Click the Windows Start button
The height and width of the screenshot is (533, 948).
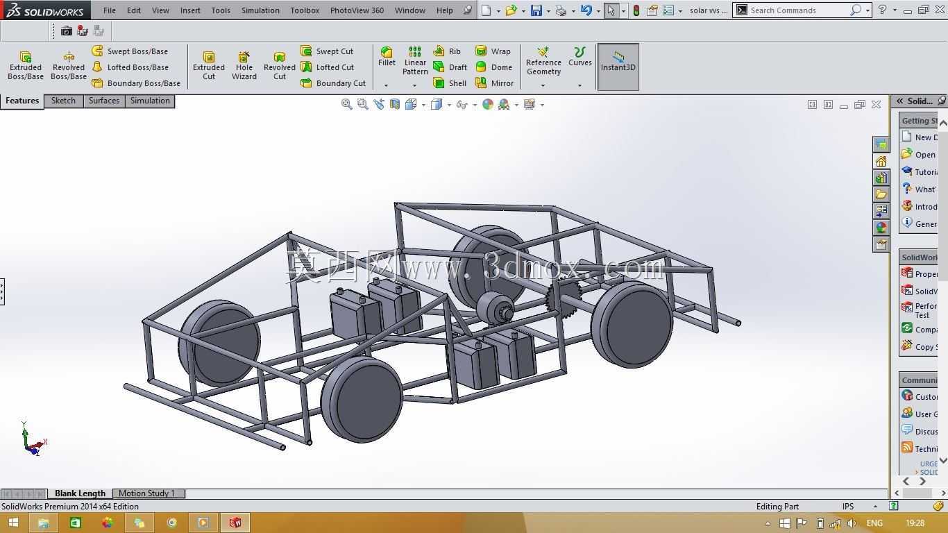[12, 523]
